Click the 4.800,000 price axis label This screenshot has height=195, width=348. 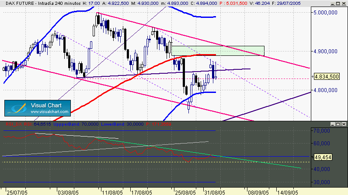pos(325,90)
